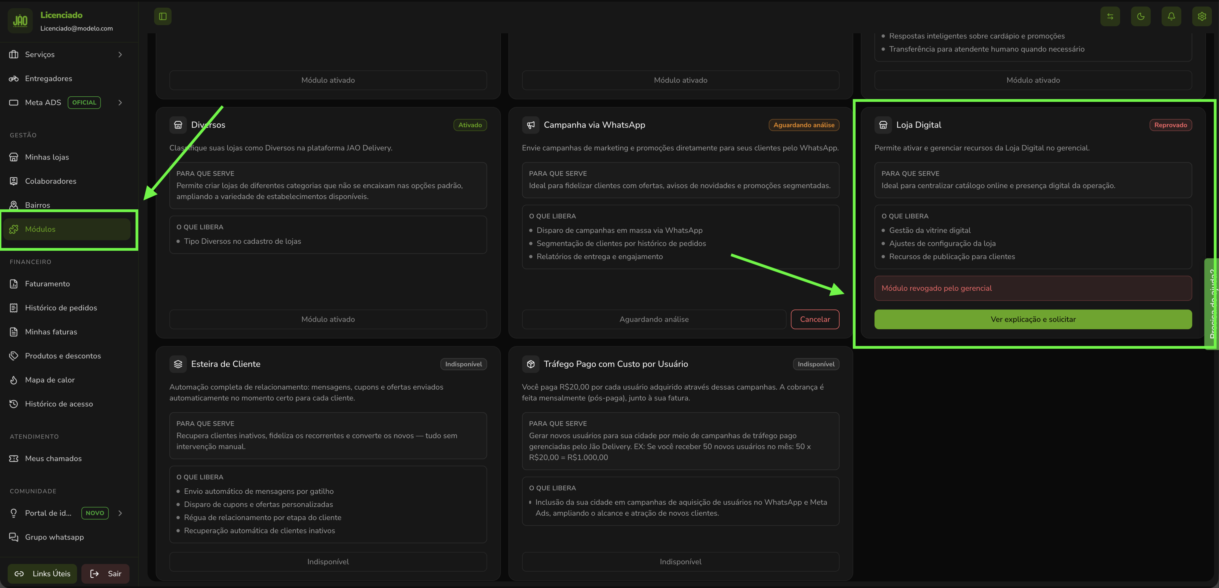Open the settings gear icon
Screen dimensions: 1219x588
pos(1202,17)
